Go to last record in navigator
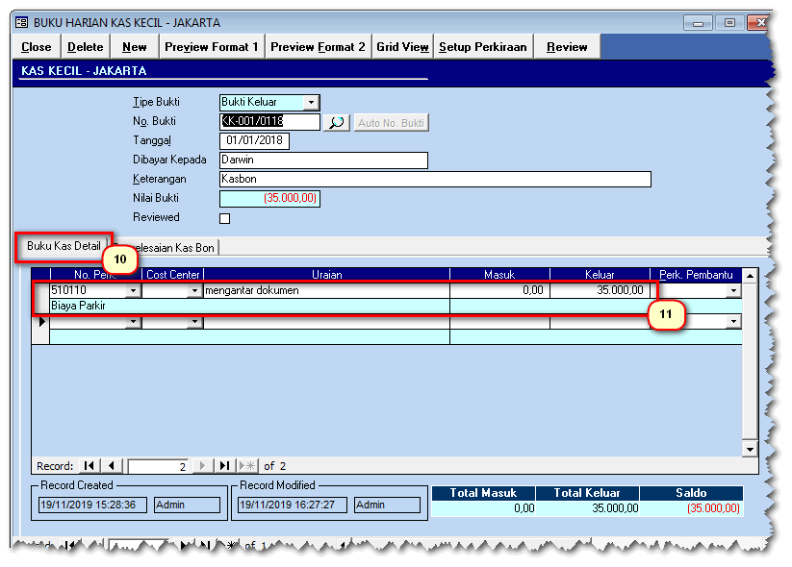792x567 pixels. click(223, 466)
